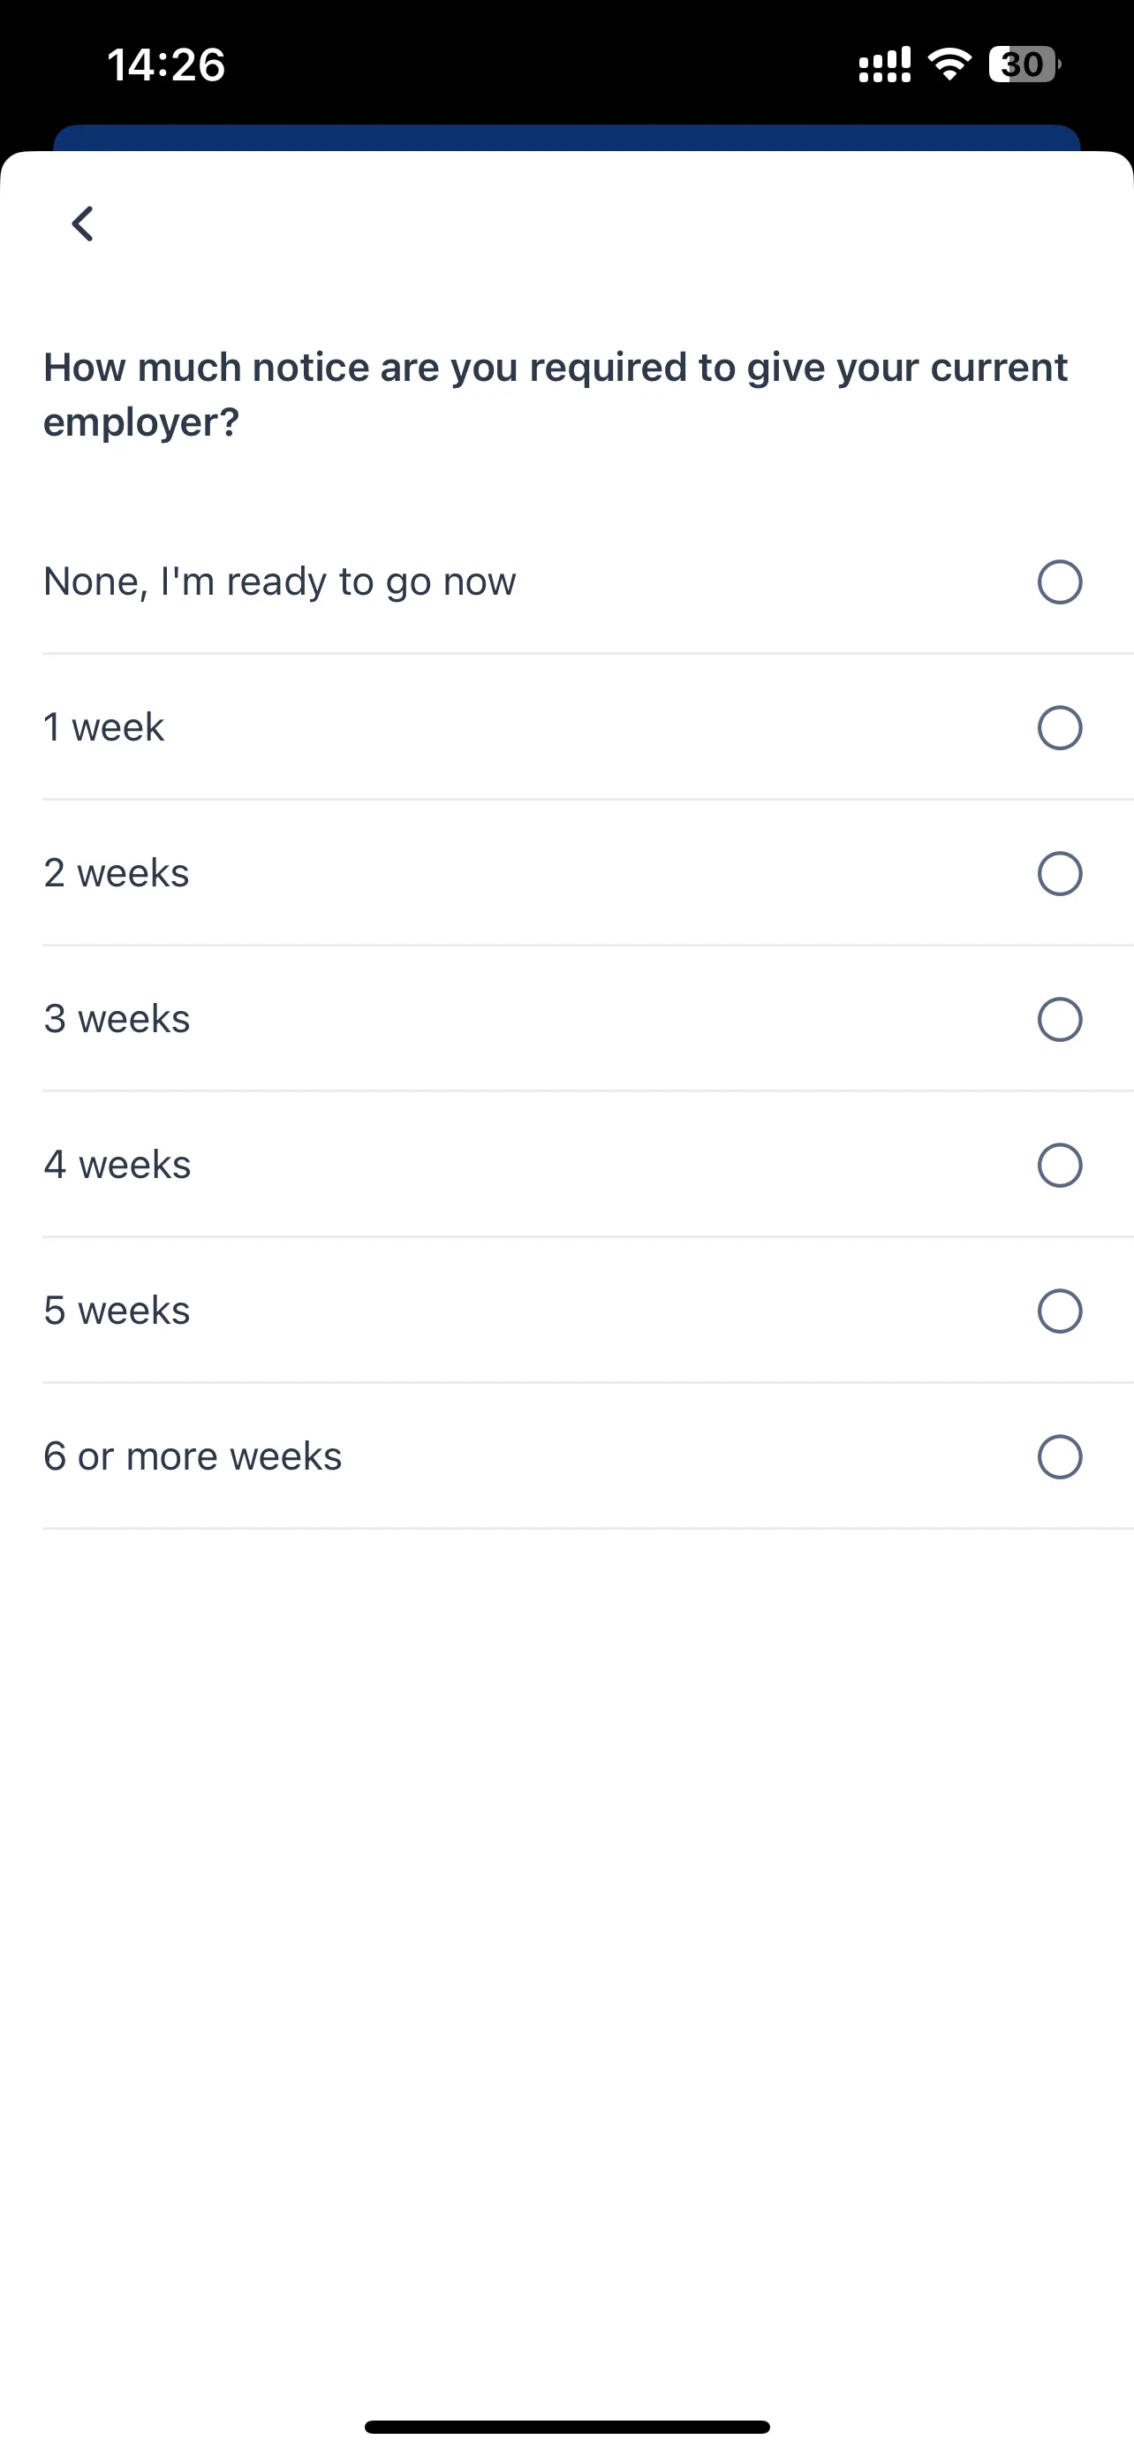The height and width of the screenshot is (2455, 1134).
Task: Tap the Wi-Fi status icon
Action: pyautogui.click(x=949, y=64)
